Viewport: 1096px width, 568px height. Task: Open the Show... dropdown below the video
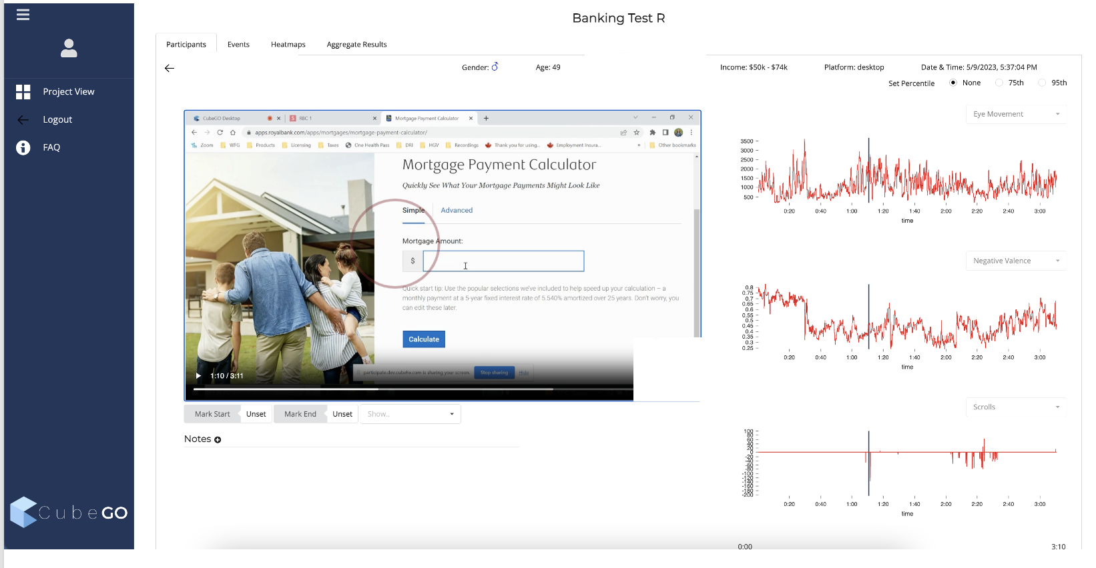tap(410, 414)
